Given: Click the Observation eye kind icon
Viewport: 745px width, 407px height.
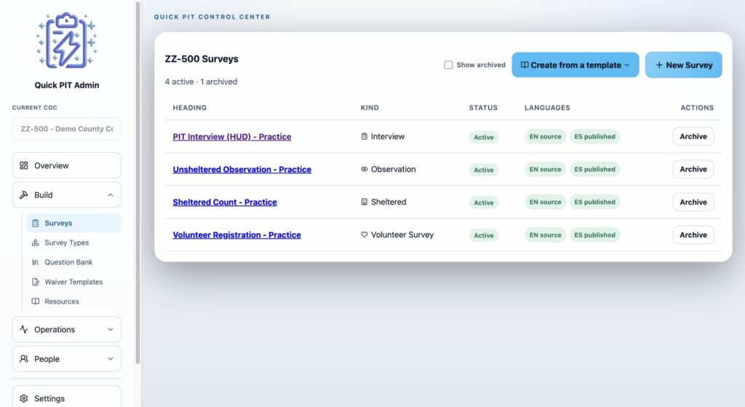Looking at the screenshot, I should (x=364, y=169).
